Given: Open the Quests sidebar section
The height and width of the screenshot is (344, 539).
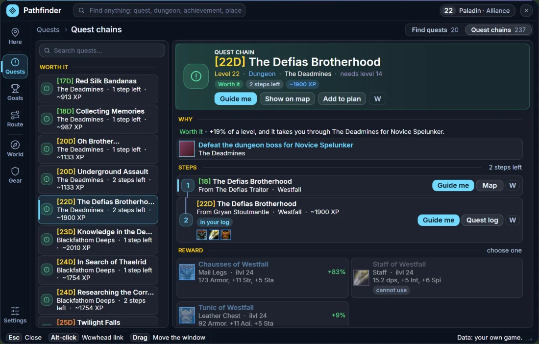Looking at the screenshot, I should [x=15, y=66].
